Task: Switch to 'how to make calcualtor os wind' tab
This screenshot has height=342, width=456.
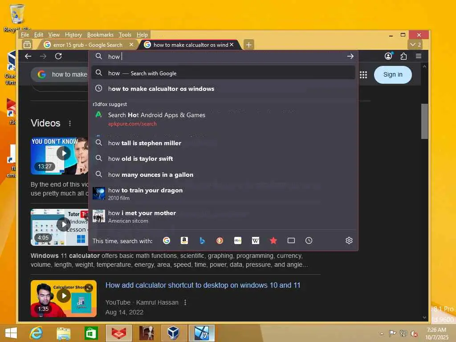Action: pyautogui.click(x=190, y=45)
